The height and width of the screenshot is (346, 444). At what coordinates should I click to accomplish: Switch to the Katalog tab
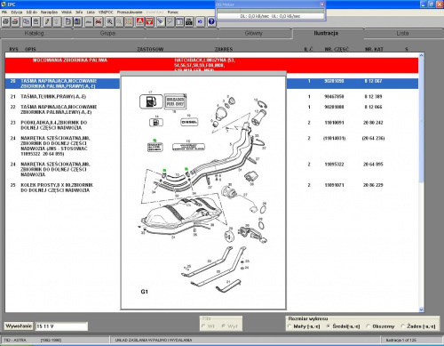point(35,34)
